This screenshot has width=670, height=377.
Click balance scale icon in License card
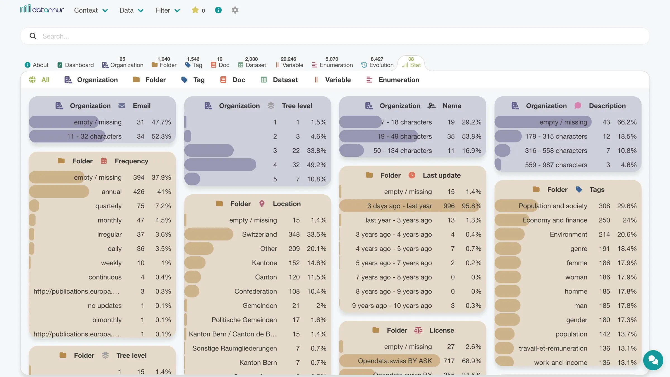[418, 330]
